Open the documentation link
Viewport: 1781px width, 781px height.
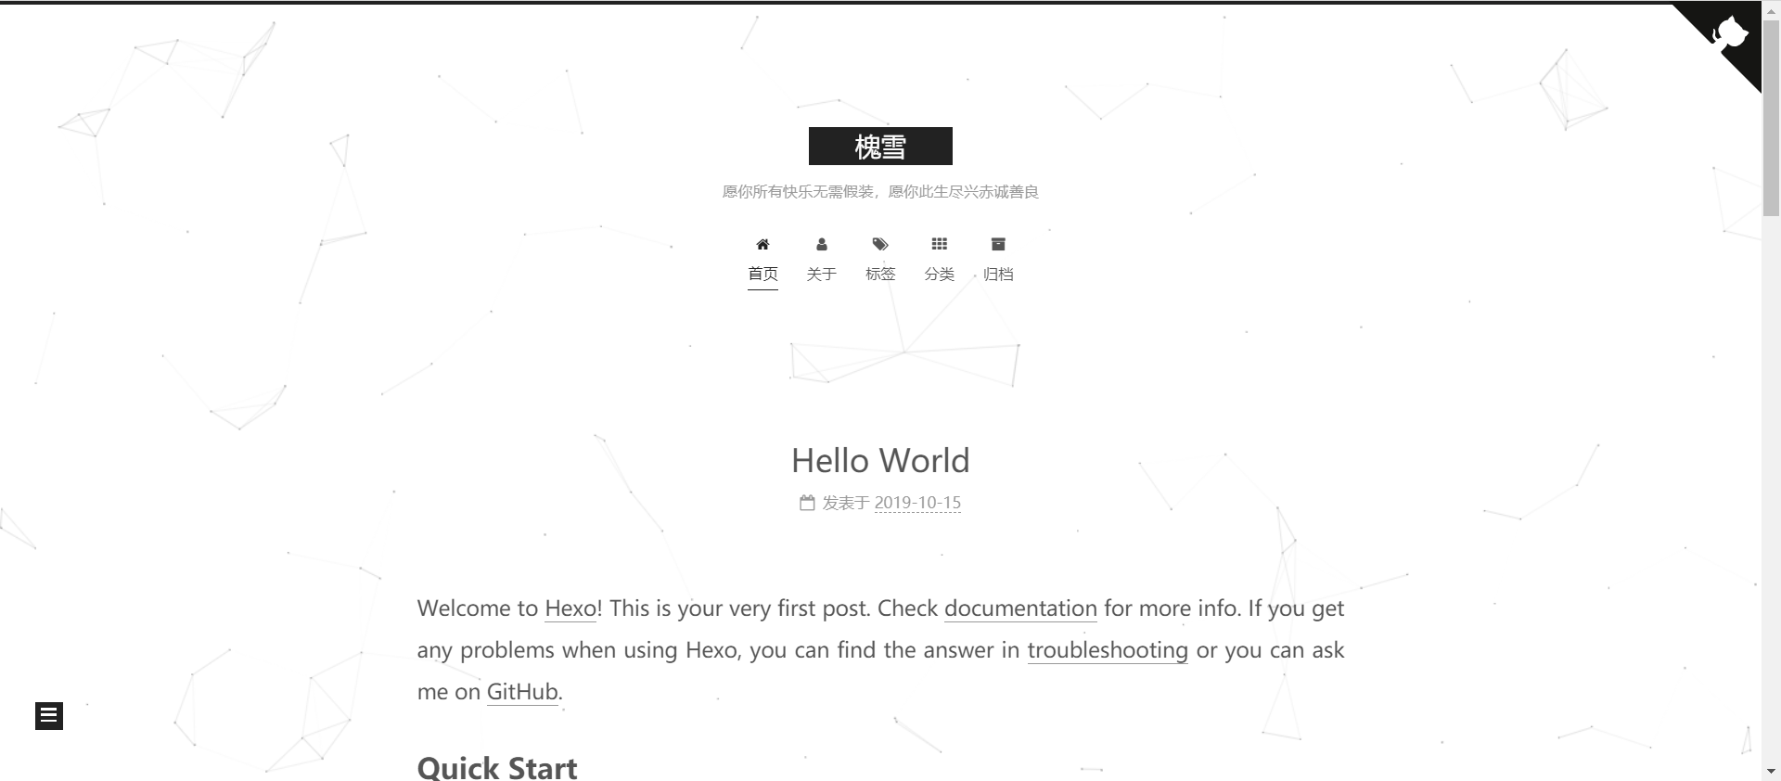pyautogui.click(x=1020, y=608)
